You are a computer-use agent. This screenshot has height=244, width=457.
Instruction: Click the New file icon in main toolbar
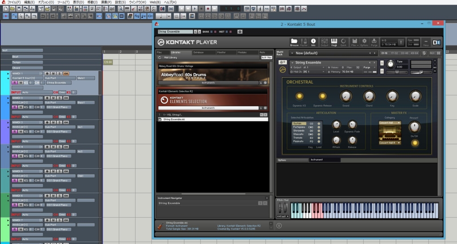(5, 9)
